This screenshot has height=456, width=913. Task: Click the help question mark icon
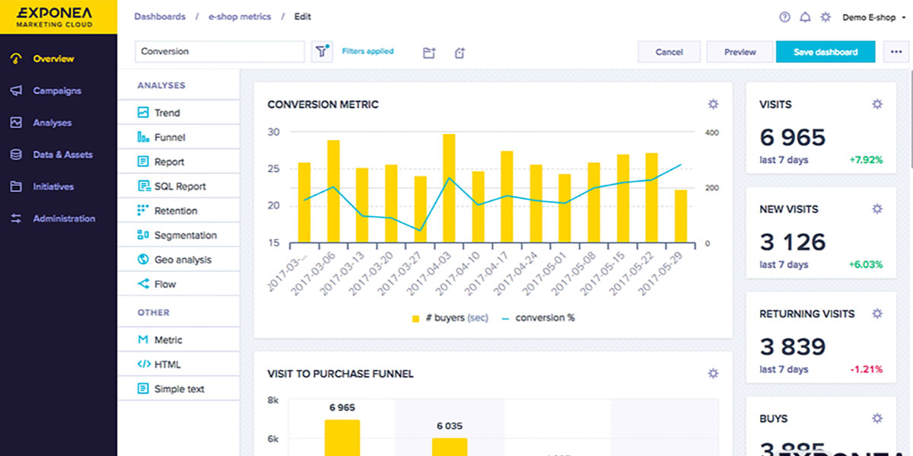tap(784, 17)
